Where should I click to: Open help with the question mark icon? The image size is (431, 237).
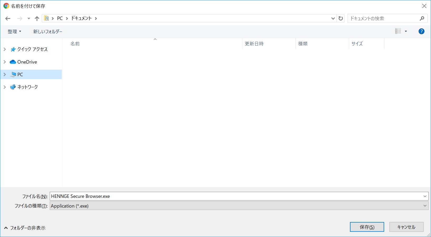(x=421, y=31)
